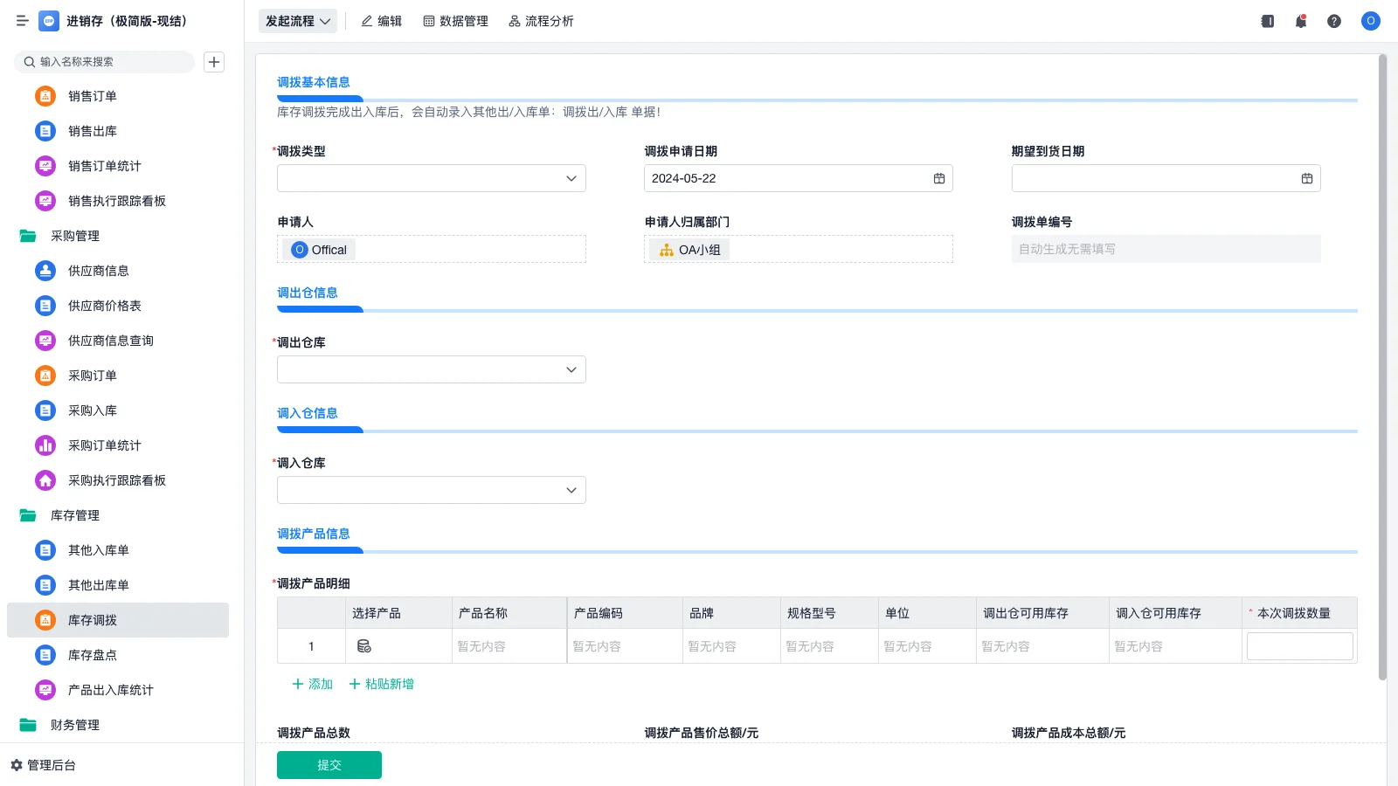
Task: Open calendar icon for 调拨申请日期
Action: (939, 178)
